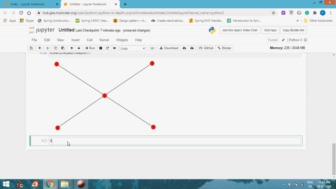Copy selected cells icon
336x189 pixels.
point(56,48)
